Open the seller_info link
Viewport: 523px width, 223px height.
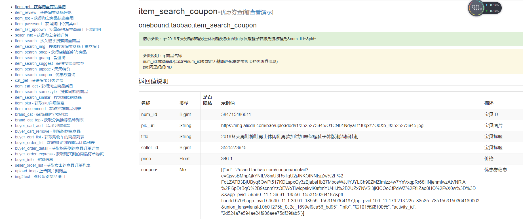[42, 35]
